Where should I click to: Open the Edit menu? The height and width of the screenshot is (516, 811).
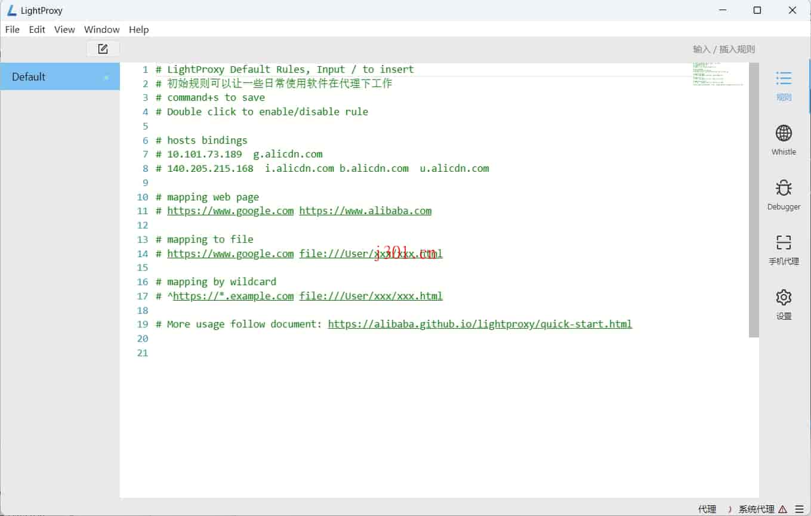[37, 29]
